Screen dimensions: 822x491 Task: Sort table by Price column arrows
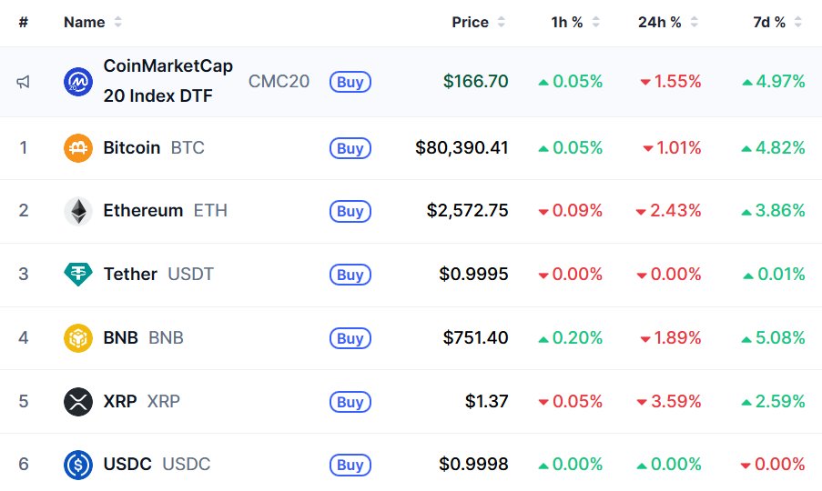click(502, 22)
